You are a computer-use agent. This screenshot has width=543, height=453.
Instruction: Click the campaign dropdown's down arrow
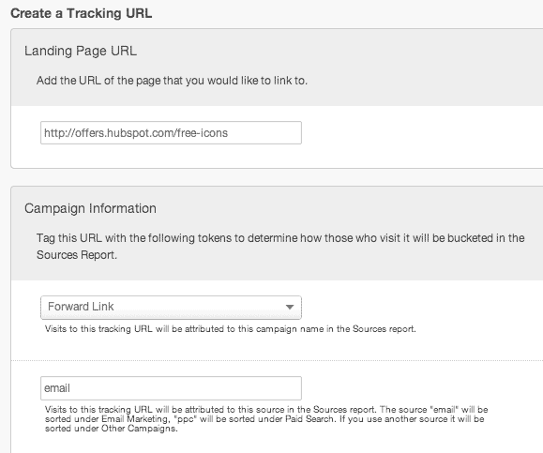click(290, 307)
